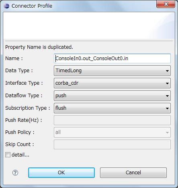
Task: Close the Connector Profile dialog
Action: [x=166, y=4]
